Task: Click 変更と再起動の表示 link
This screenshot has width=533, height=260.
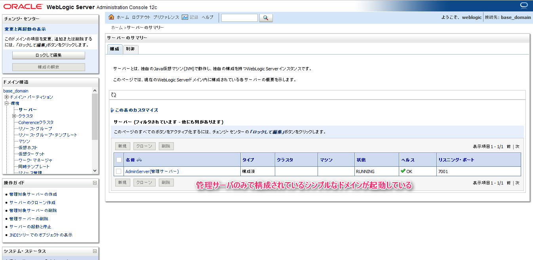Action: point(25,29)
